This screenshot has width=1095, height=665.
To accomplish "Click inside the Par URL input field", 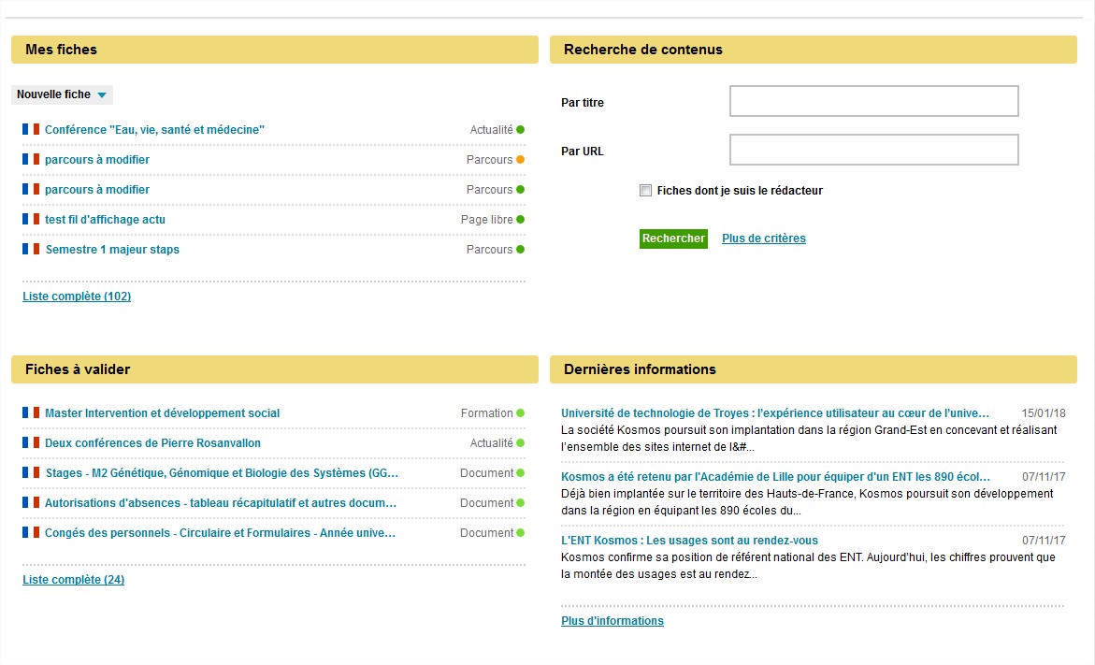I will coord(873,150).
